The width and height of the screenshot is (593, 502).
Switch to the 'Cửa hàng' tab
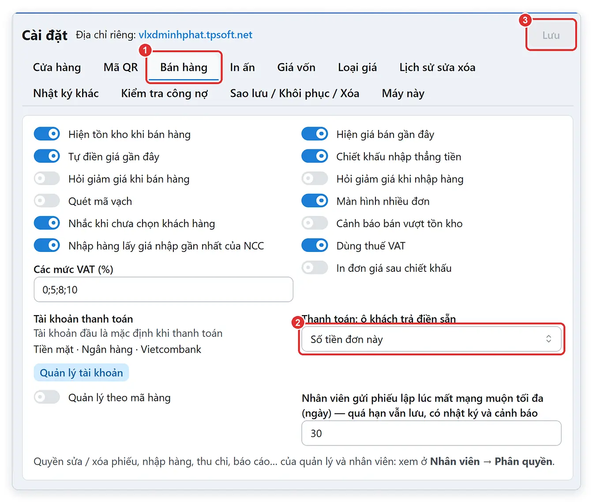[x=57, y=68]
